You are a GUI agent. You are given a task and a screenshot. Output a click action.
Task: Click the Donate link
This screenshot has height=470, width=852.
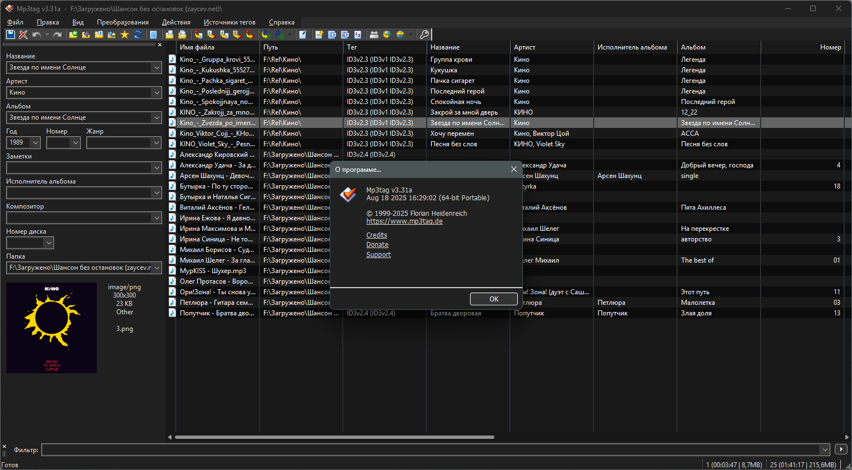(378, 245)
